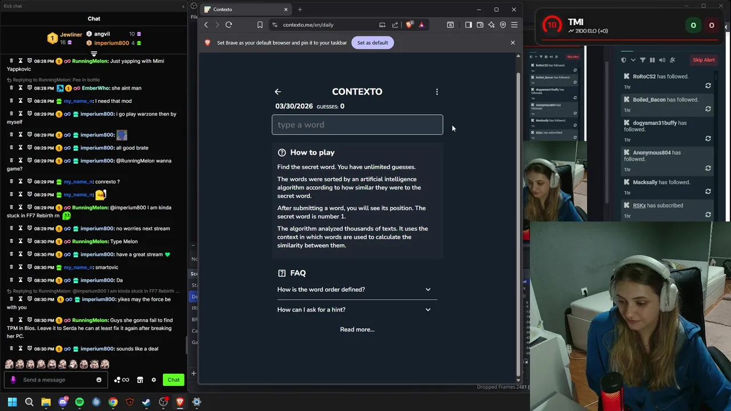Click the share icon in address bar

395,25
